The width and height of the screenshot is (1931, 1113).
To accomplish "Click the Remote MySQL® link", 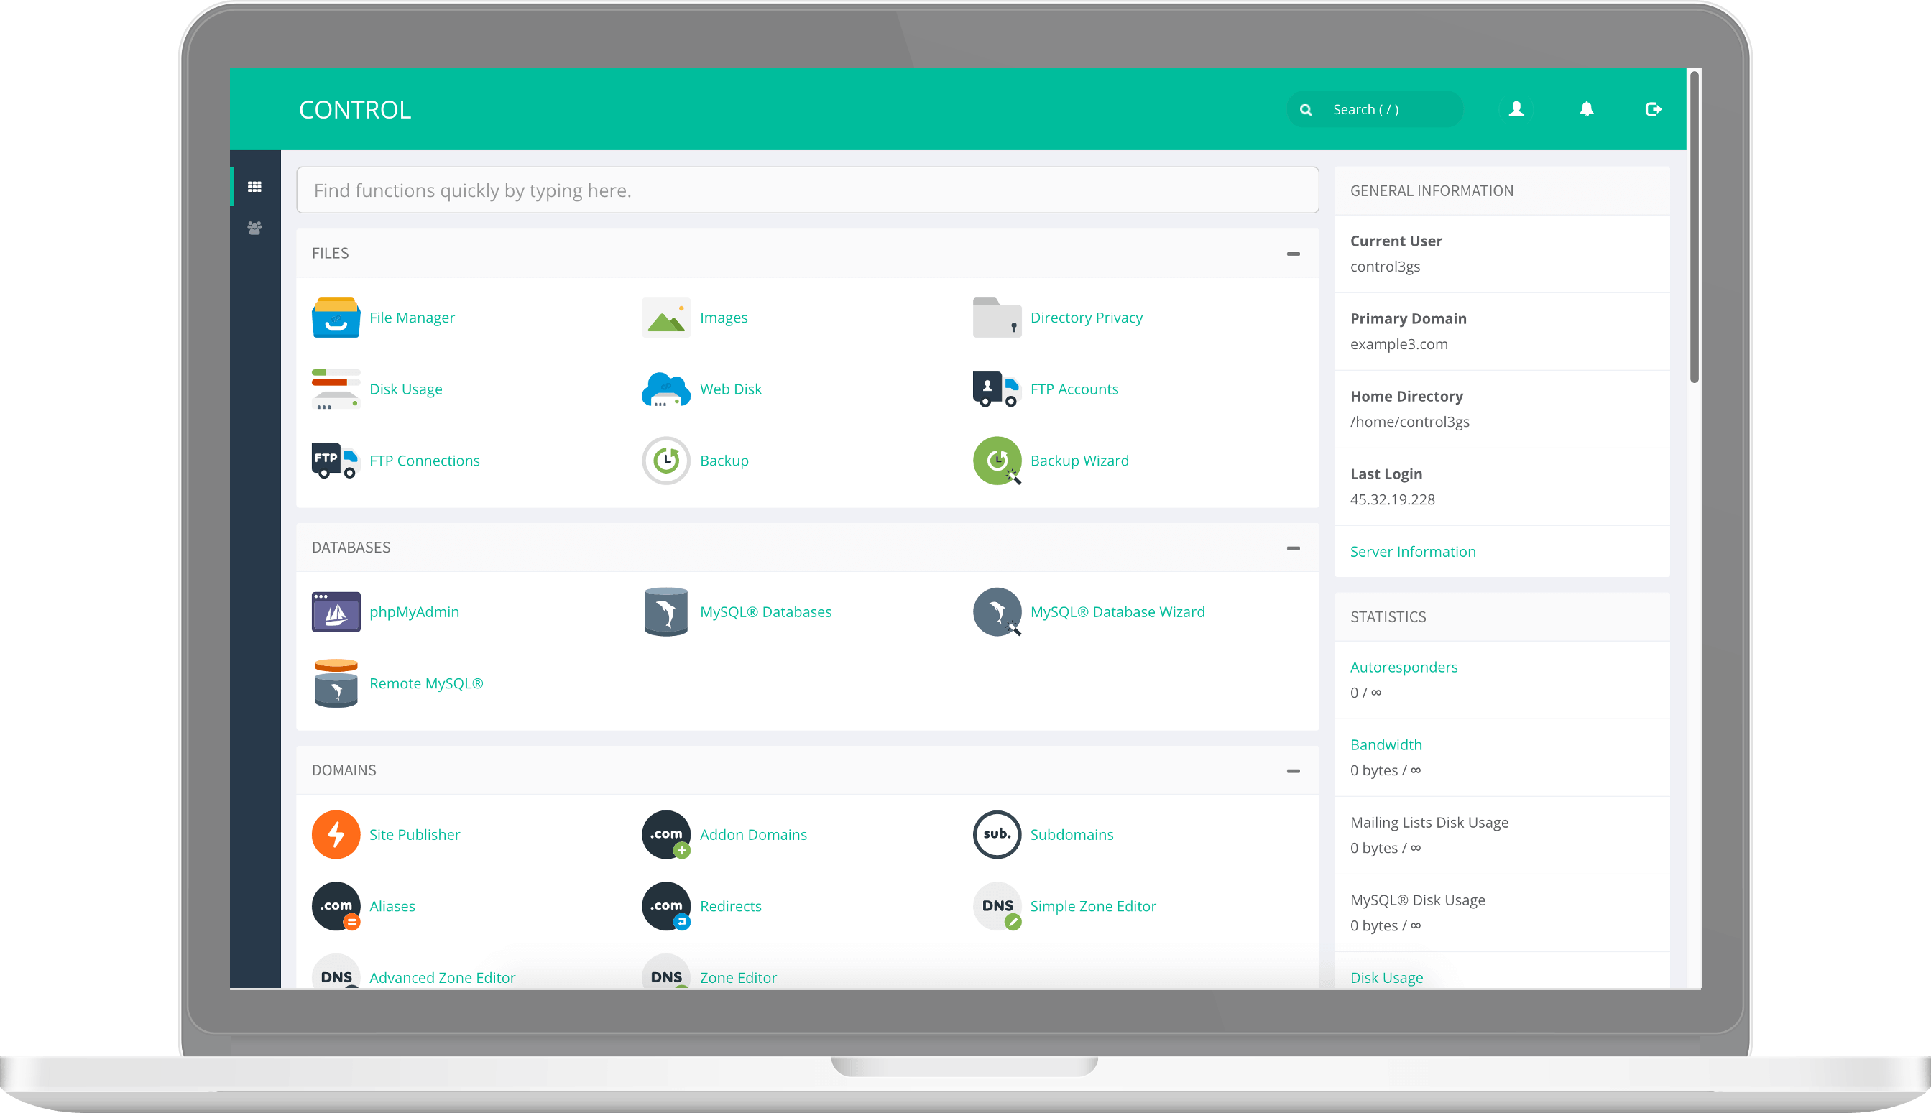I will [x=426, y=683].
